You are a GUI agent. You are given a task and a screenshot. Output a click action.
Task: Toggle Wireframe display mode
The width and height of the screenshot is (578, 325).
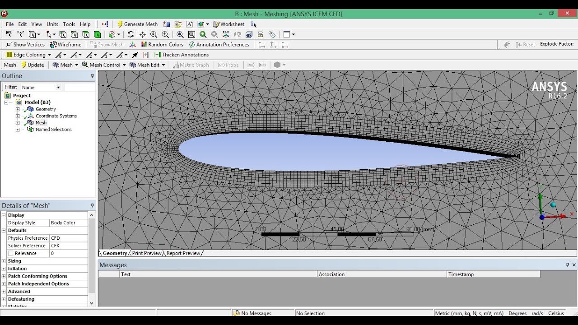(66, 45)
